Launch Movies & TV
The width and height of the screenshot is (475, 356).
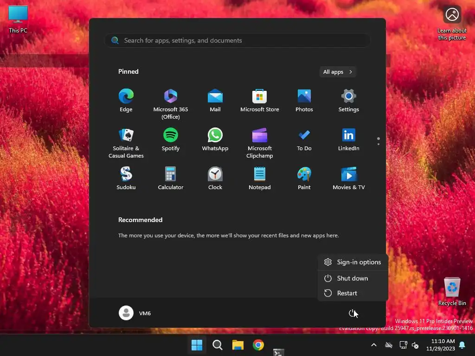coord(349,178)
